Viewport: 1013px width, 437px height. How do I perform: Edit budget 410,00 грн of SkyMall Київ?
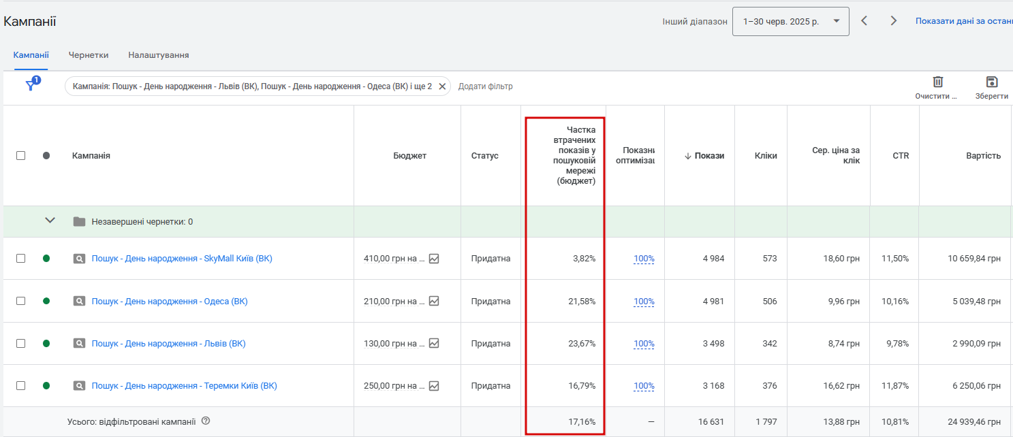coord(394,259)
